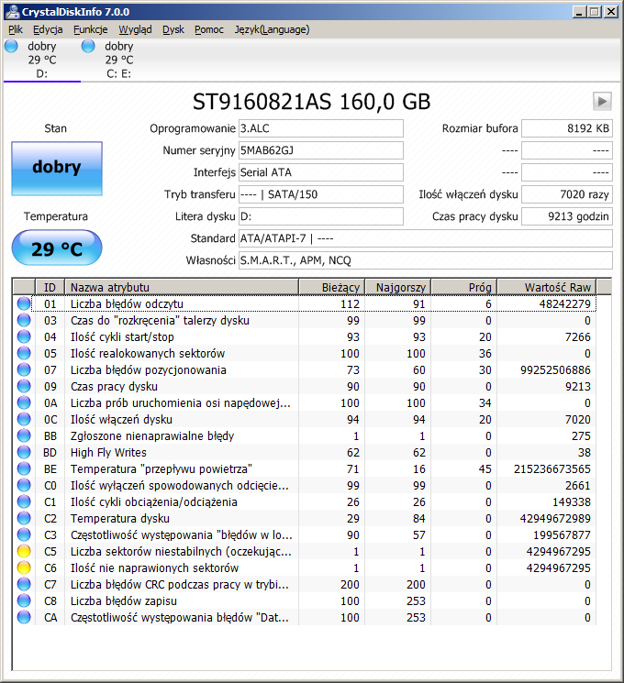This screenshot has width=624, height=683.
Task: Click raw value 99252506886
Action: (x=555, y=369)
